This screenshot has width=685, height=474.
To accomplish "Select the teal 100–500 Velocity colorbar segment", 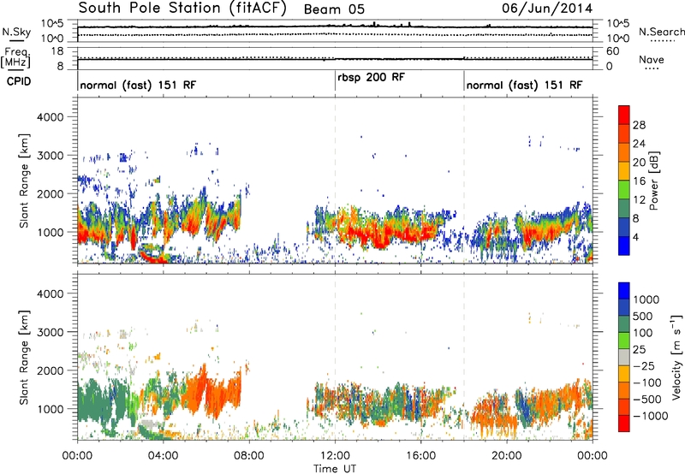I will (624, 324).
